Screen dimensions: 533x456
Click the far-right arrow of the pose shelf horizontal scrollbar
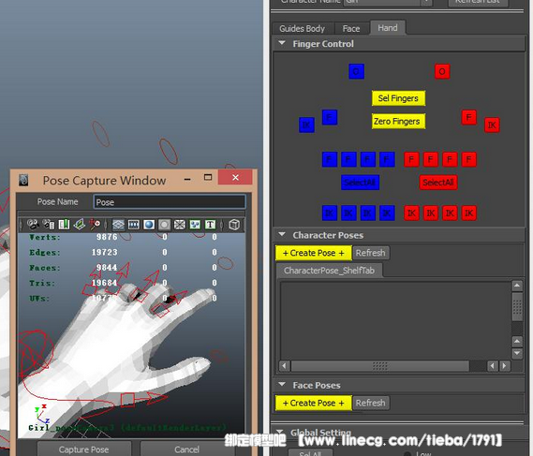coord(505,366)
